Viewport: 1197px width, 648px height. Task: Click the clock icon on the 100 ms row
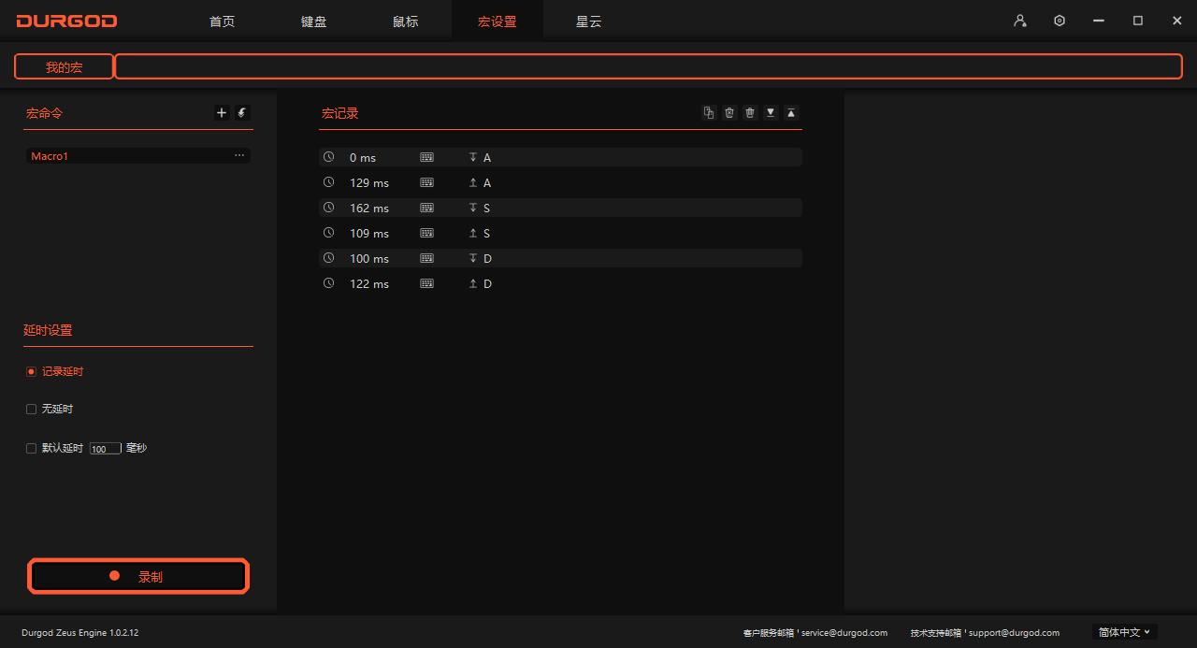coord(328,258)
